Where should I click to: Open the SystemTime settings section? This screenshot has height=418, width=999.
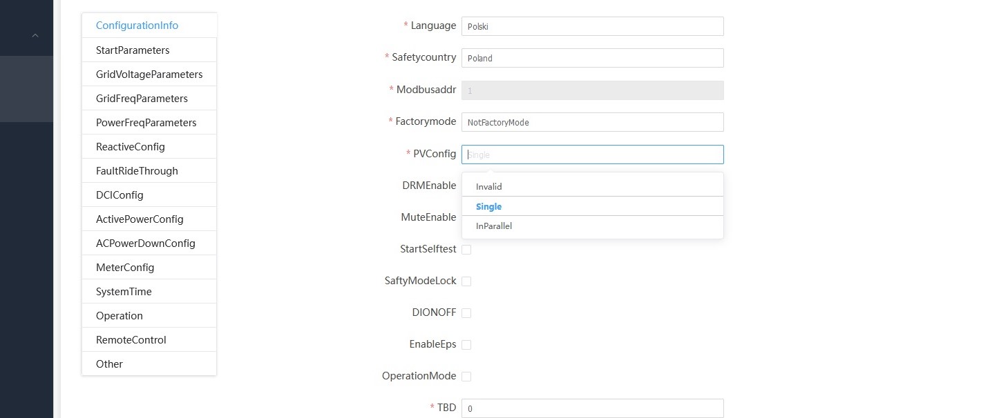coord(124,292)
